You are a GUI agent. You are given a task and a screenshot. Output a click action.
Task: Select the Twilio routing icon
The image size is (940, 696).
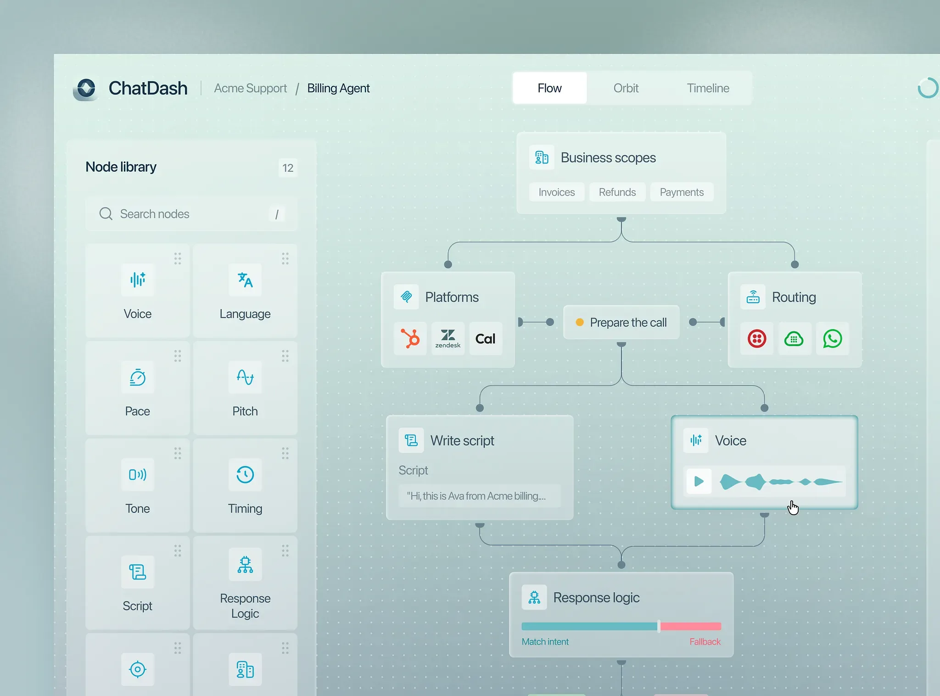point(757,339)
